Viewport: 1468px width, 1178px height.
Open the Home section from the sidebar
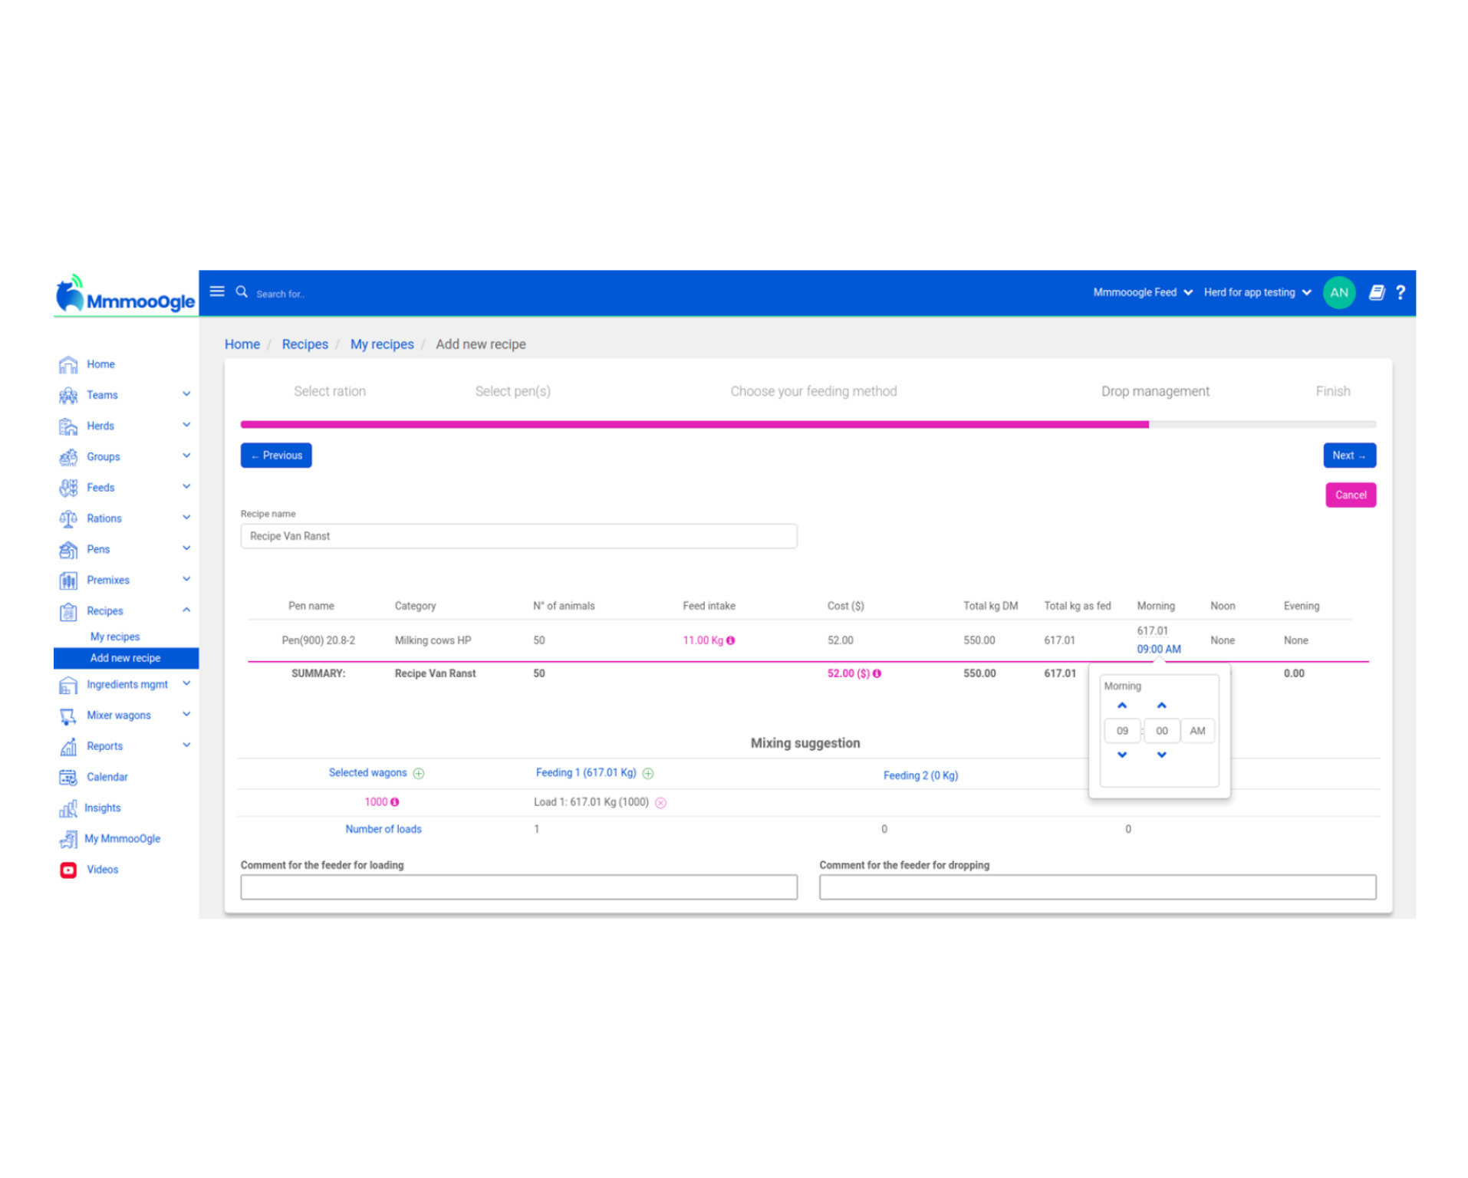click(x=100, y=364)
